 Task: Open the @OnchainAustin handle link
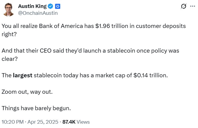38,13
